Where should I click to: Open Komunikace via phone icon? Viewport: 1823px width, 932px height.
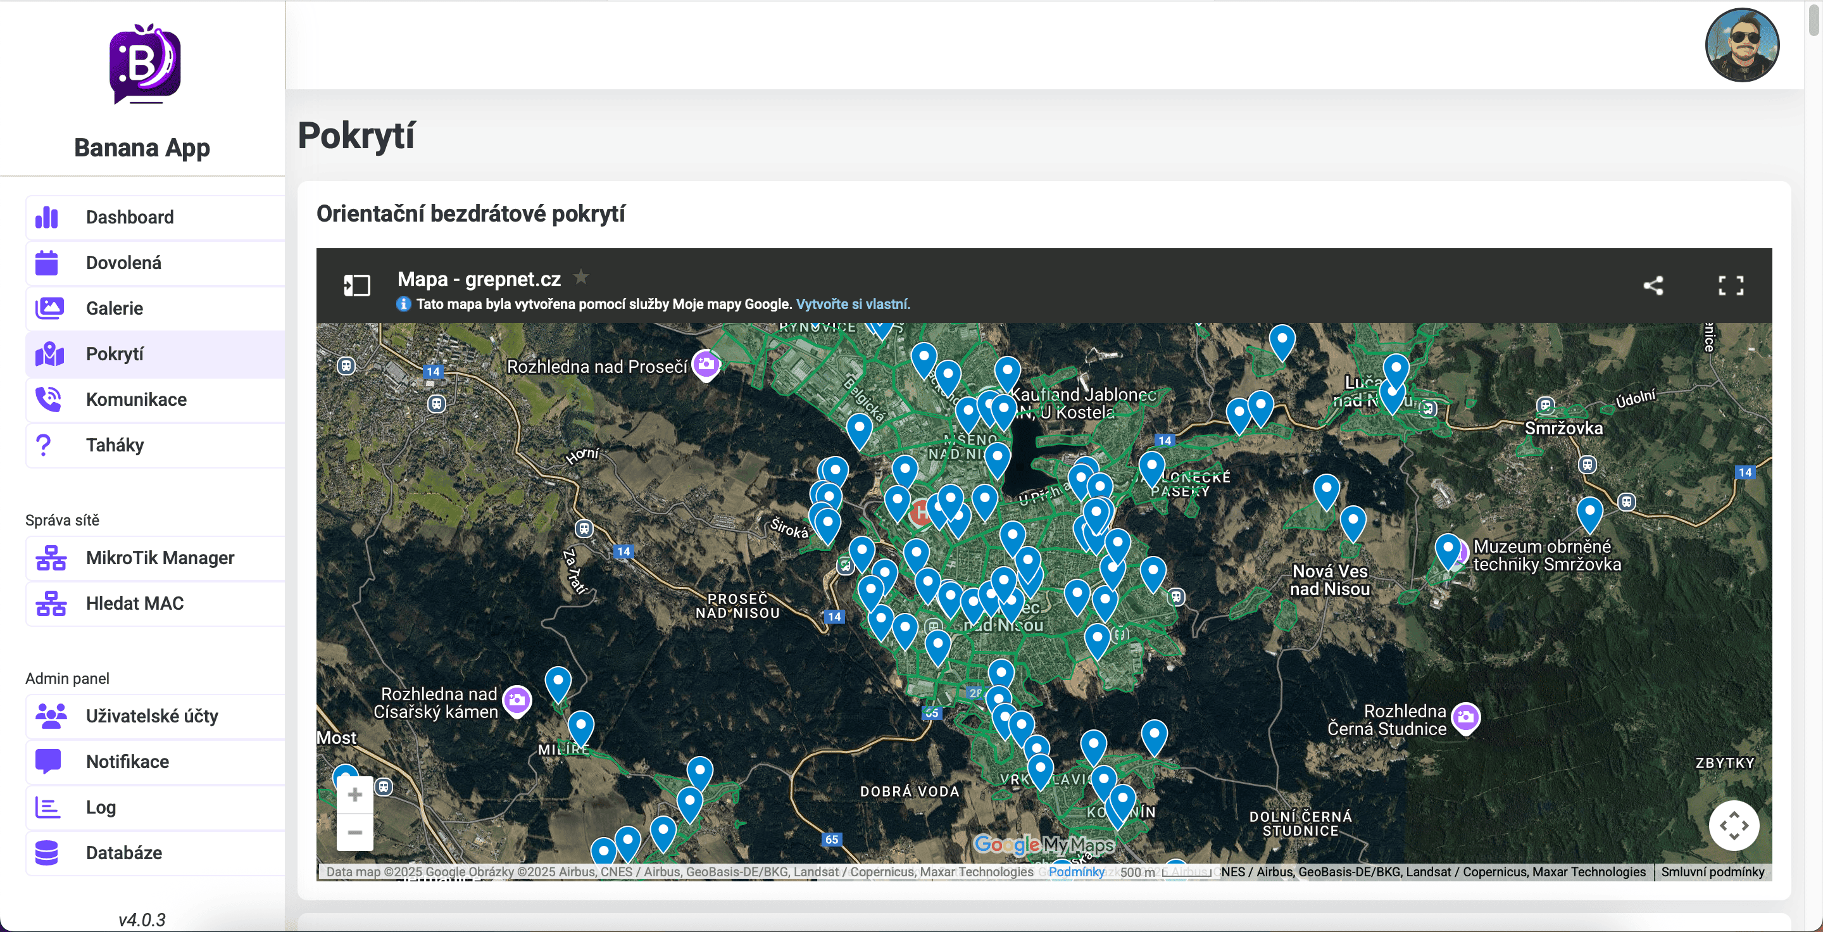click(x=48, y=400)
